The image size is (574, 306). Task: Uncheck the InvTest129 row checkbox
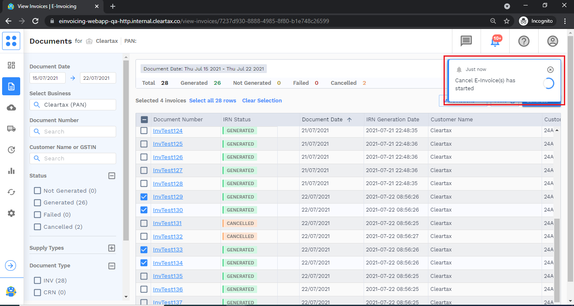(144, 197)
